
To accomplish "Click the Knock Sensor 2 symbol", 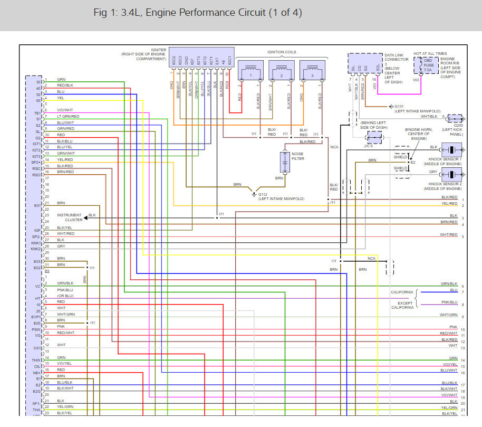I will click(451, 175).
